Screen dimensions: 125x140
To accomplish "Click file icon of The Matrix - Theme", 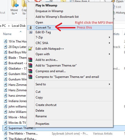I will [x=5, y=133].
